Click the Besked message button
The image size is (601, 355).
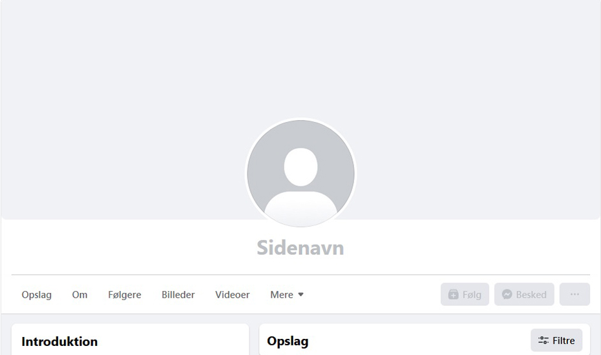point(524,294)
